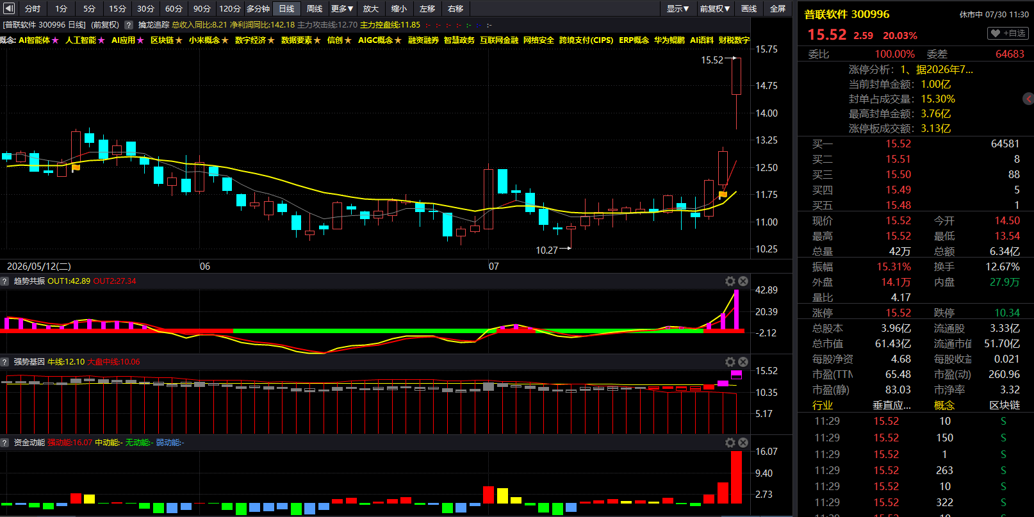Expand the 更多 timeframe dropdown
Image resolution: width=1034 pixels, height=517 pixels.
coord(342,8)
